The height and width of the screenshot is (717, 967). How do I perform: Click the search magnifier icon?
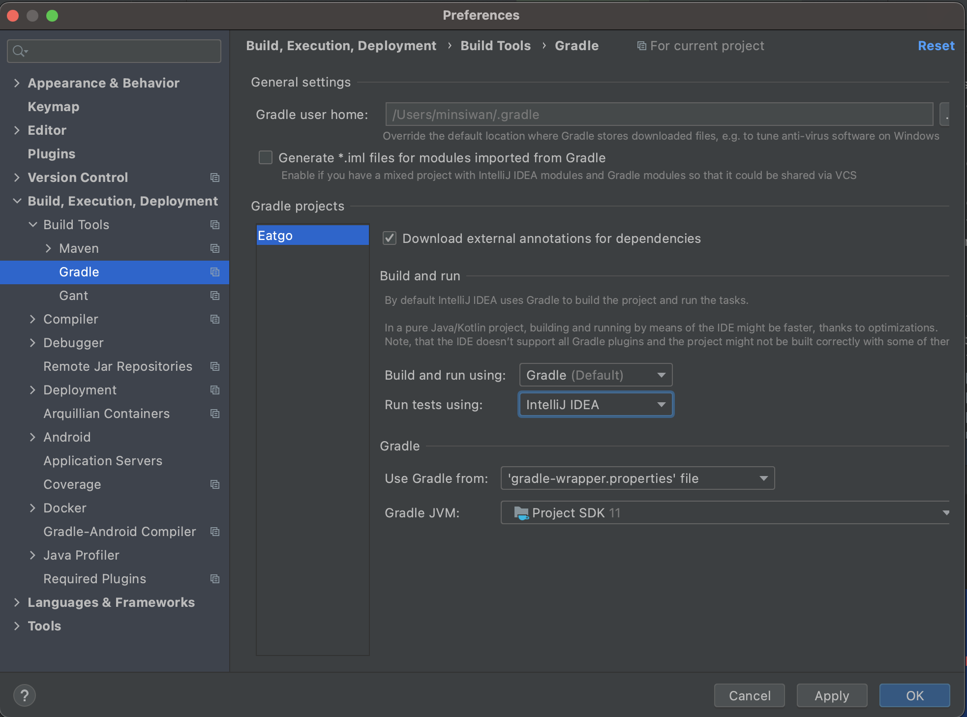click(19, 51)
